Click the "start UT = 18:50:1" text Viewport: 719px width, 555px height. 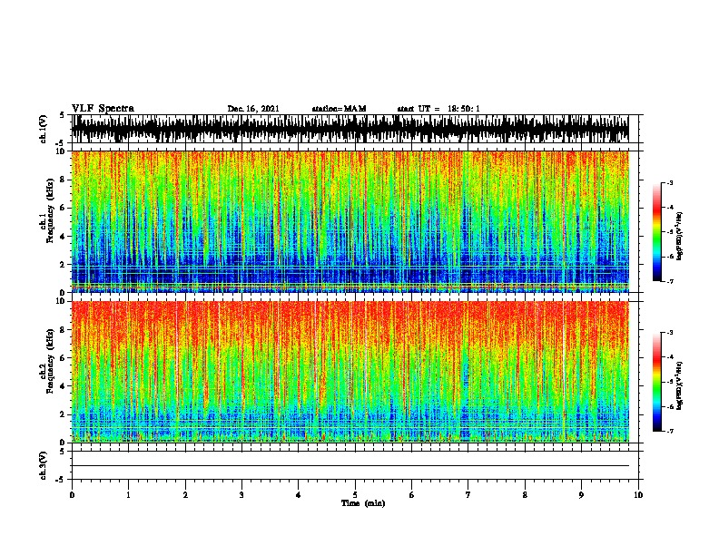(438, 109)
